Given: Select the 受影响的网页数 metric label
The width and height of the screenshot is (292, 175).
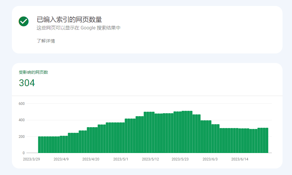Looking at the screenshot, I should [x=33, y=72].
